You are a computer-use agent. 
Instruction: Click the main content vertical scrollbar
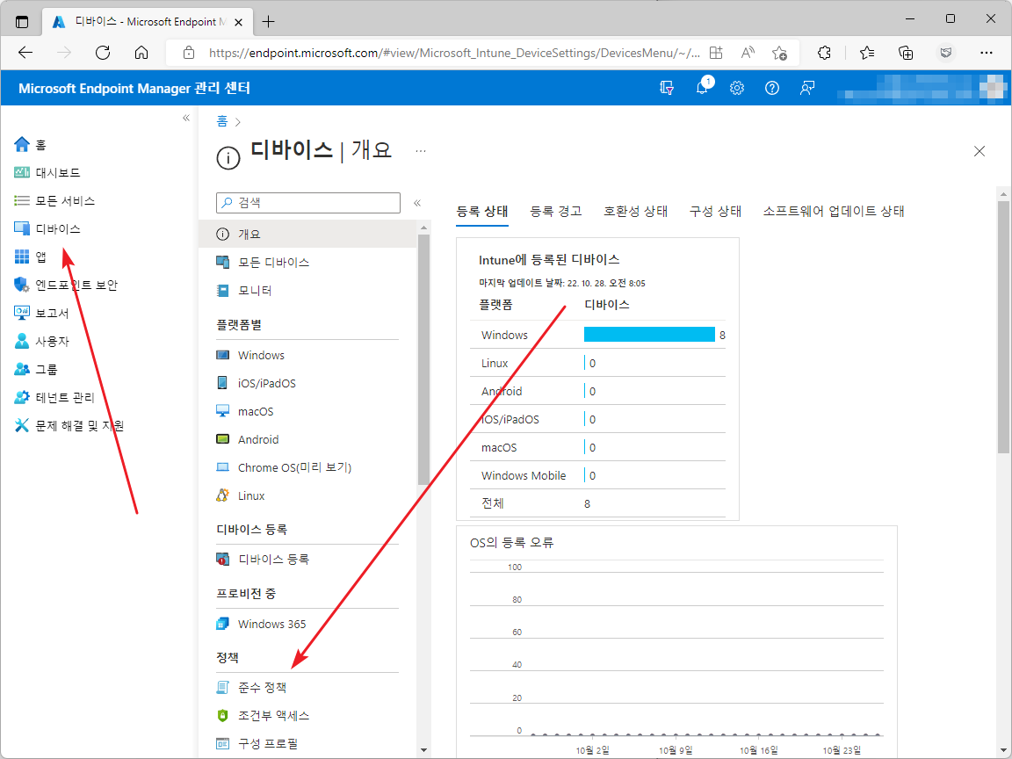[1003, 326]
